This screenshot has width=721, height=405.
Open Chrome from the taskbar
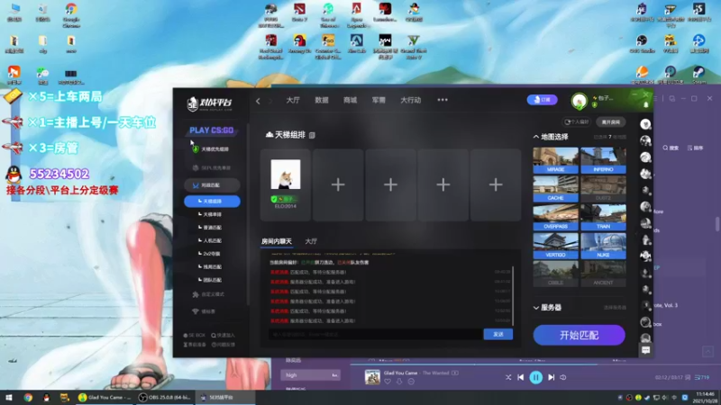28,397
